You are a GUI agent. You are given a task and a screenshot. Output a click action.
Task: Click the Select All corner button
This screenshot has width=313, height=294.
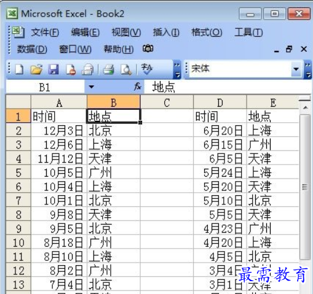click(x=18, y=102)
